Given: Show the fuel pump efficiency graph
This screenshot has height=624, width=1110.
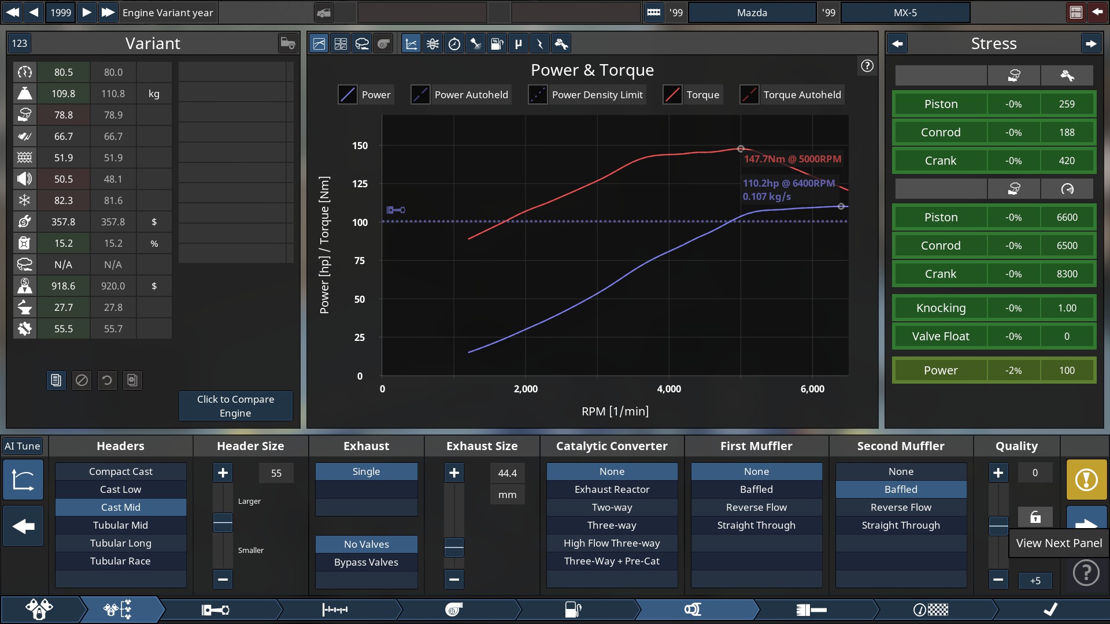Looking at the screenshot, I should pyautogui.click(x=497, y=43).
